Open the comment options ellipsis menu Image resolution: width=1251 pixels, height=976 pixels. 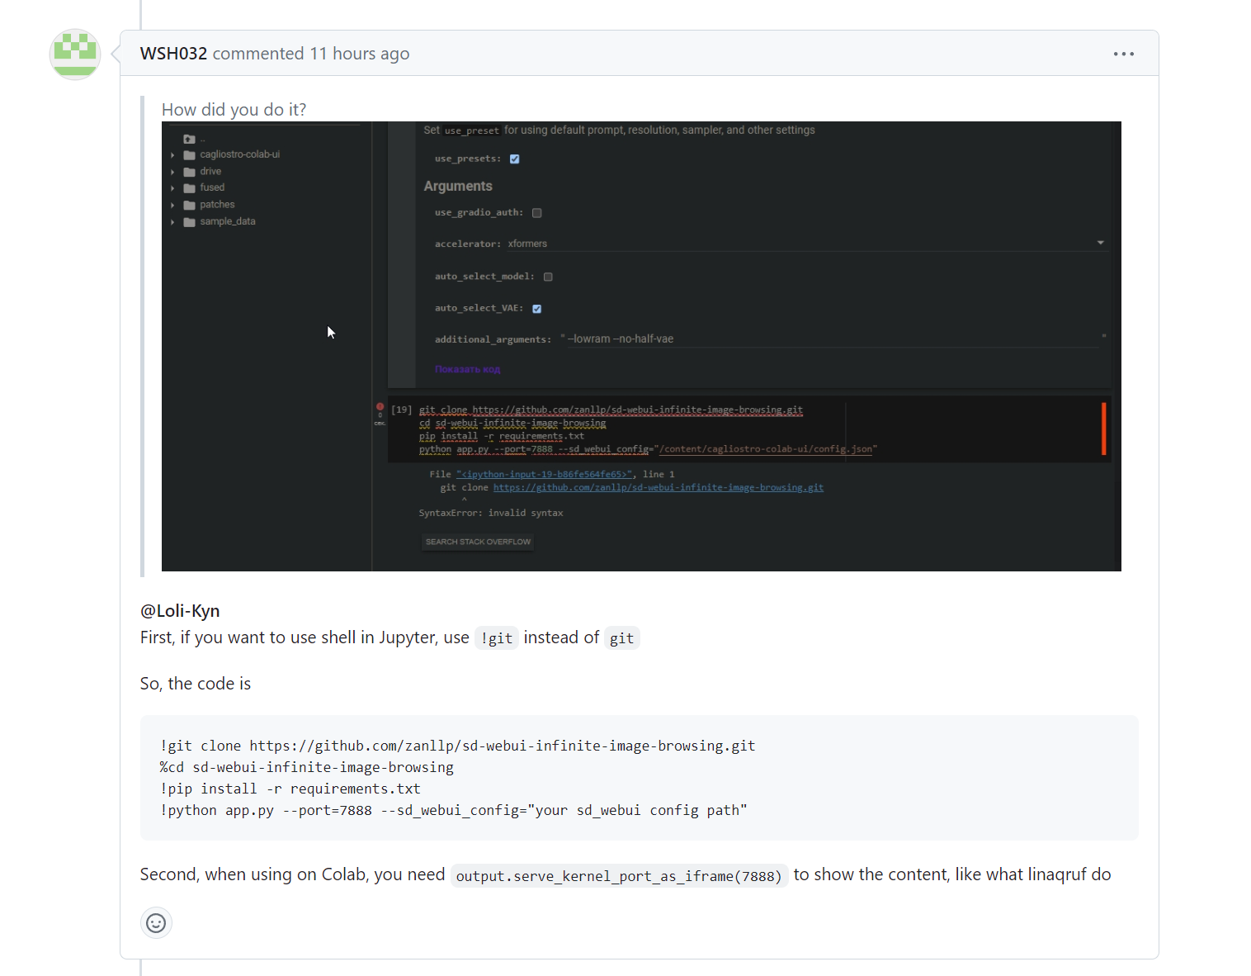pyautogui.click(x=1123, y=54)
